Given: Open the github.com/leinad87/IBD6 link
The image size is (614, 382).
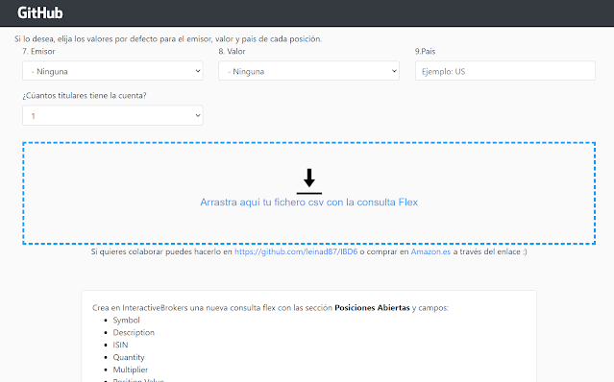Looking at the screenshot, I should click(296, 251).
